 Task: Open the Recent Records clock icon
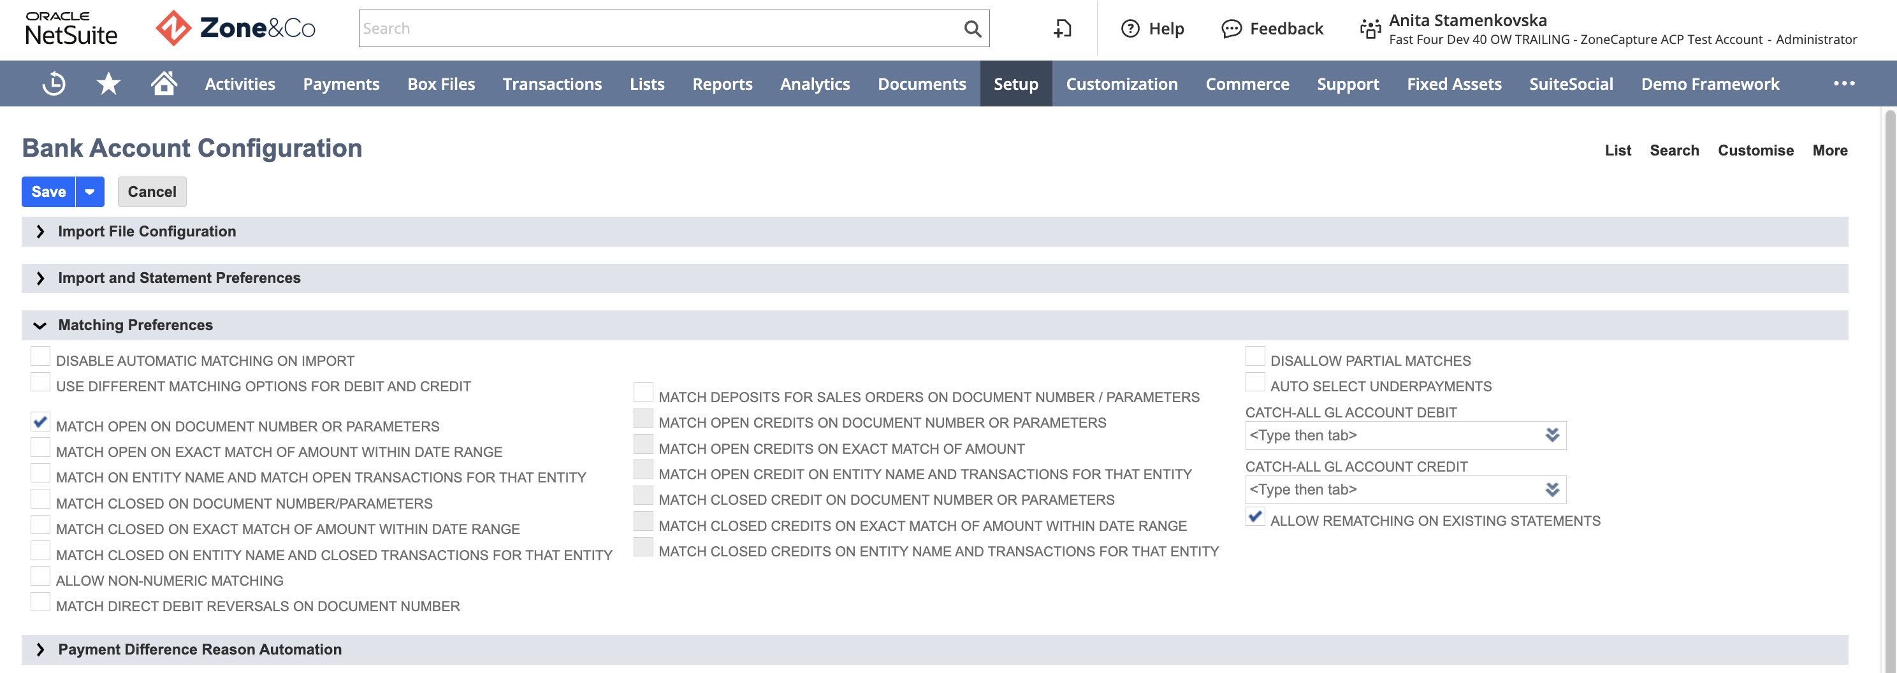point(54,84)
